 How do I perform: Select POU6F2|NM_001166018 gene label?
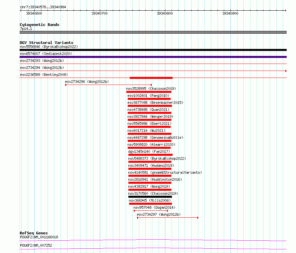coord(39,237)
